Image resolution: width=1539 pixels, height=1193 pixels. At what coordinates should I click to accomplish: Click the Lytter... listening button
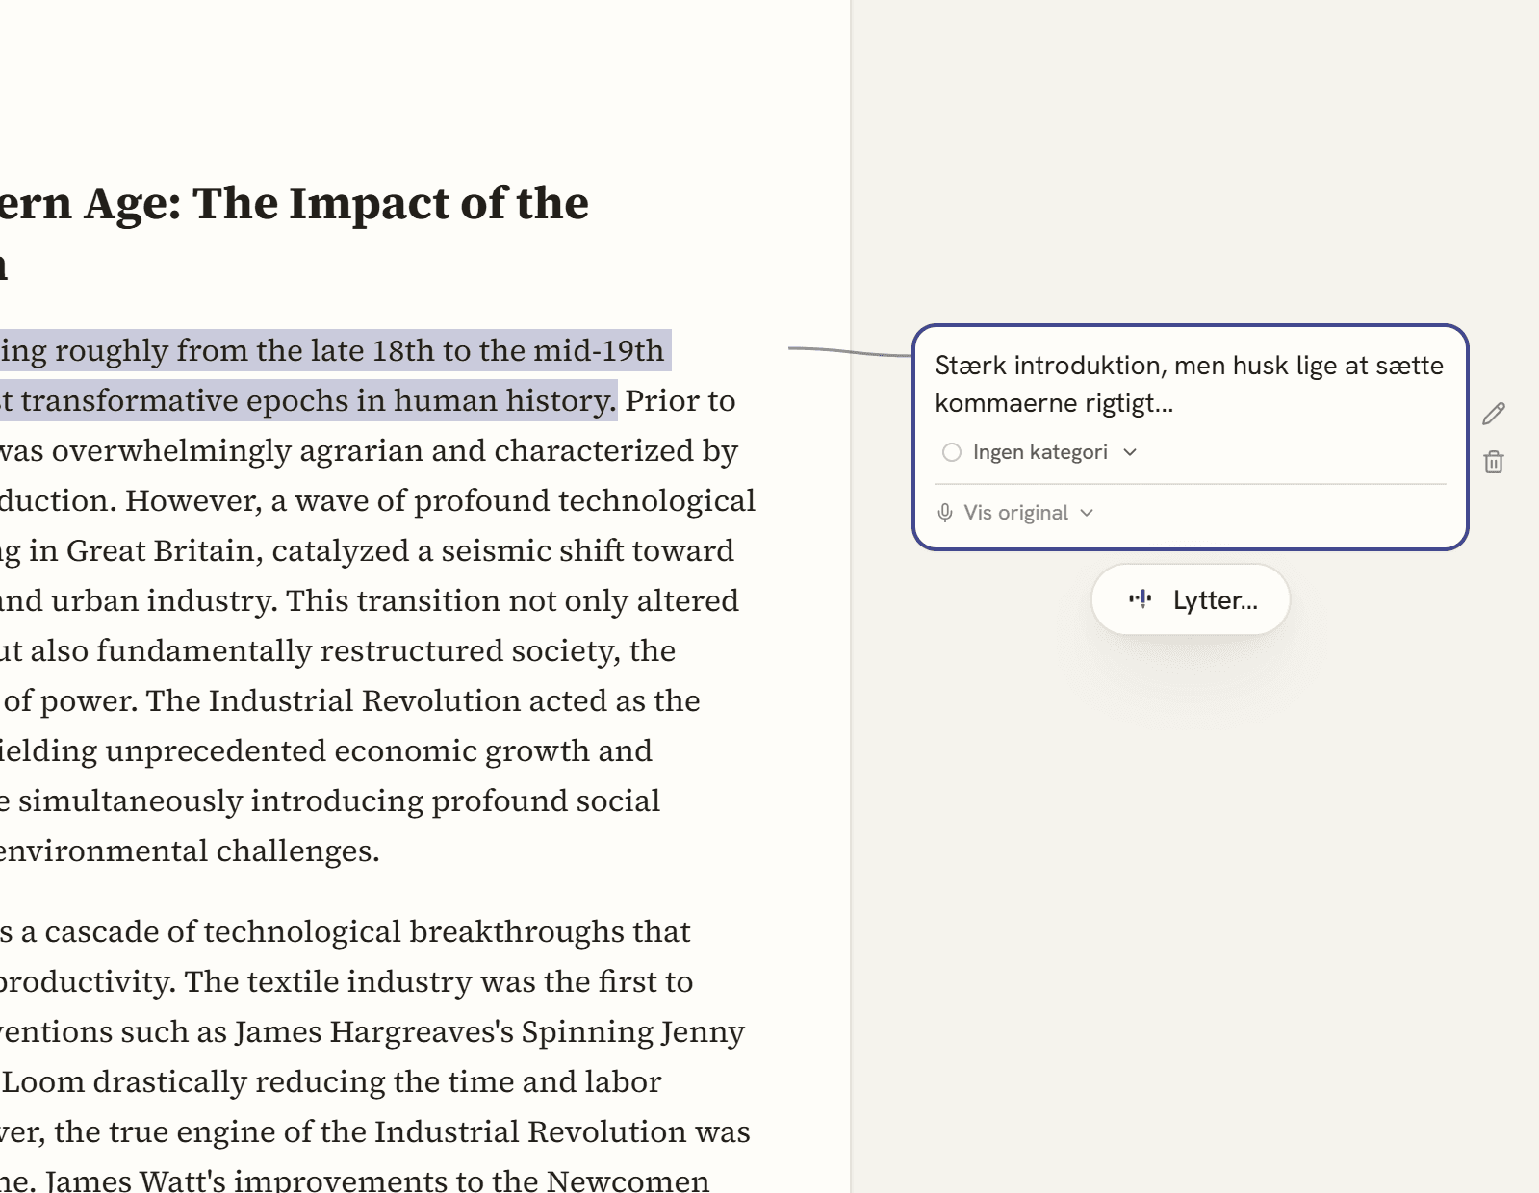(x=1191, y=599)
